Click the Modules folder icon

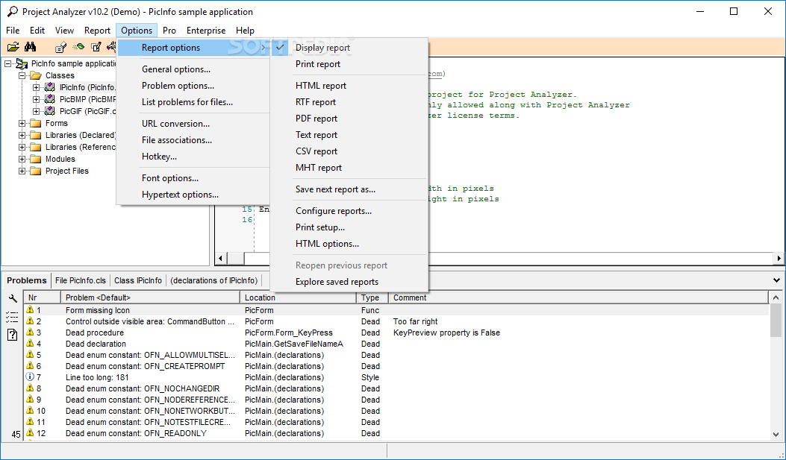[35, 159]
